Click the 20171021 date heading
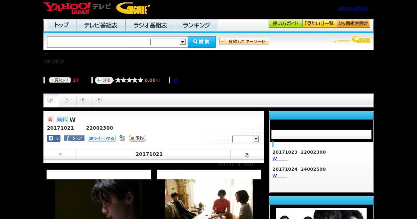The height and width of the screenshot is (219, 417). click(x=149, y=154)
